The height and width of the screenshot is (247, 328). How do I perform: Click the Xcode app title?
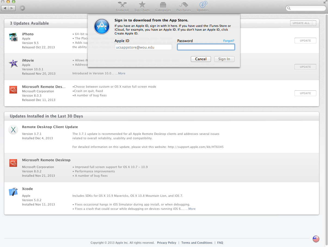tap(27, 189)
